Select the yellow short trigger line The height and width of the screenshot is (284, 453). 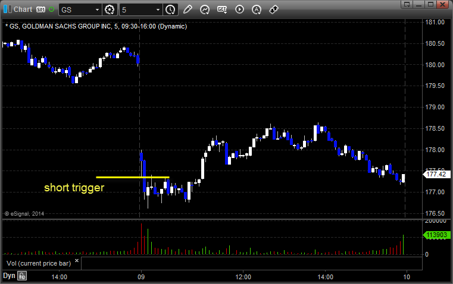[x=133, y=177]
